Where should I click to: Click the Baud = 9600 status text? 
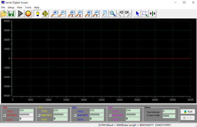point(115,125)
